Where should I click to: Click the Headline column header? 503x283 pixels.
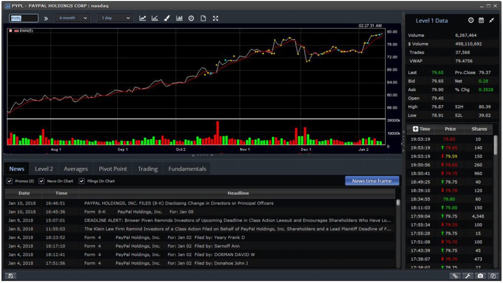(x=238, y=193)
